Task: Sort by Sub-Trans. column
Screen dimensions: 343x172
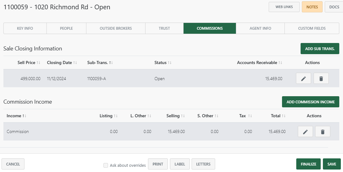Action: tap(100, 63)
